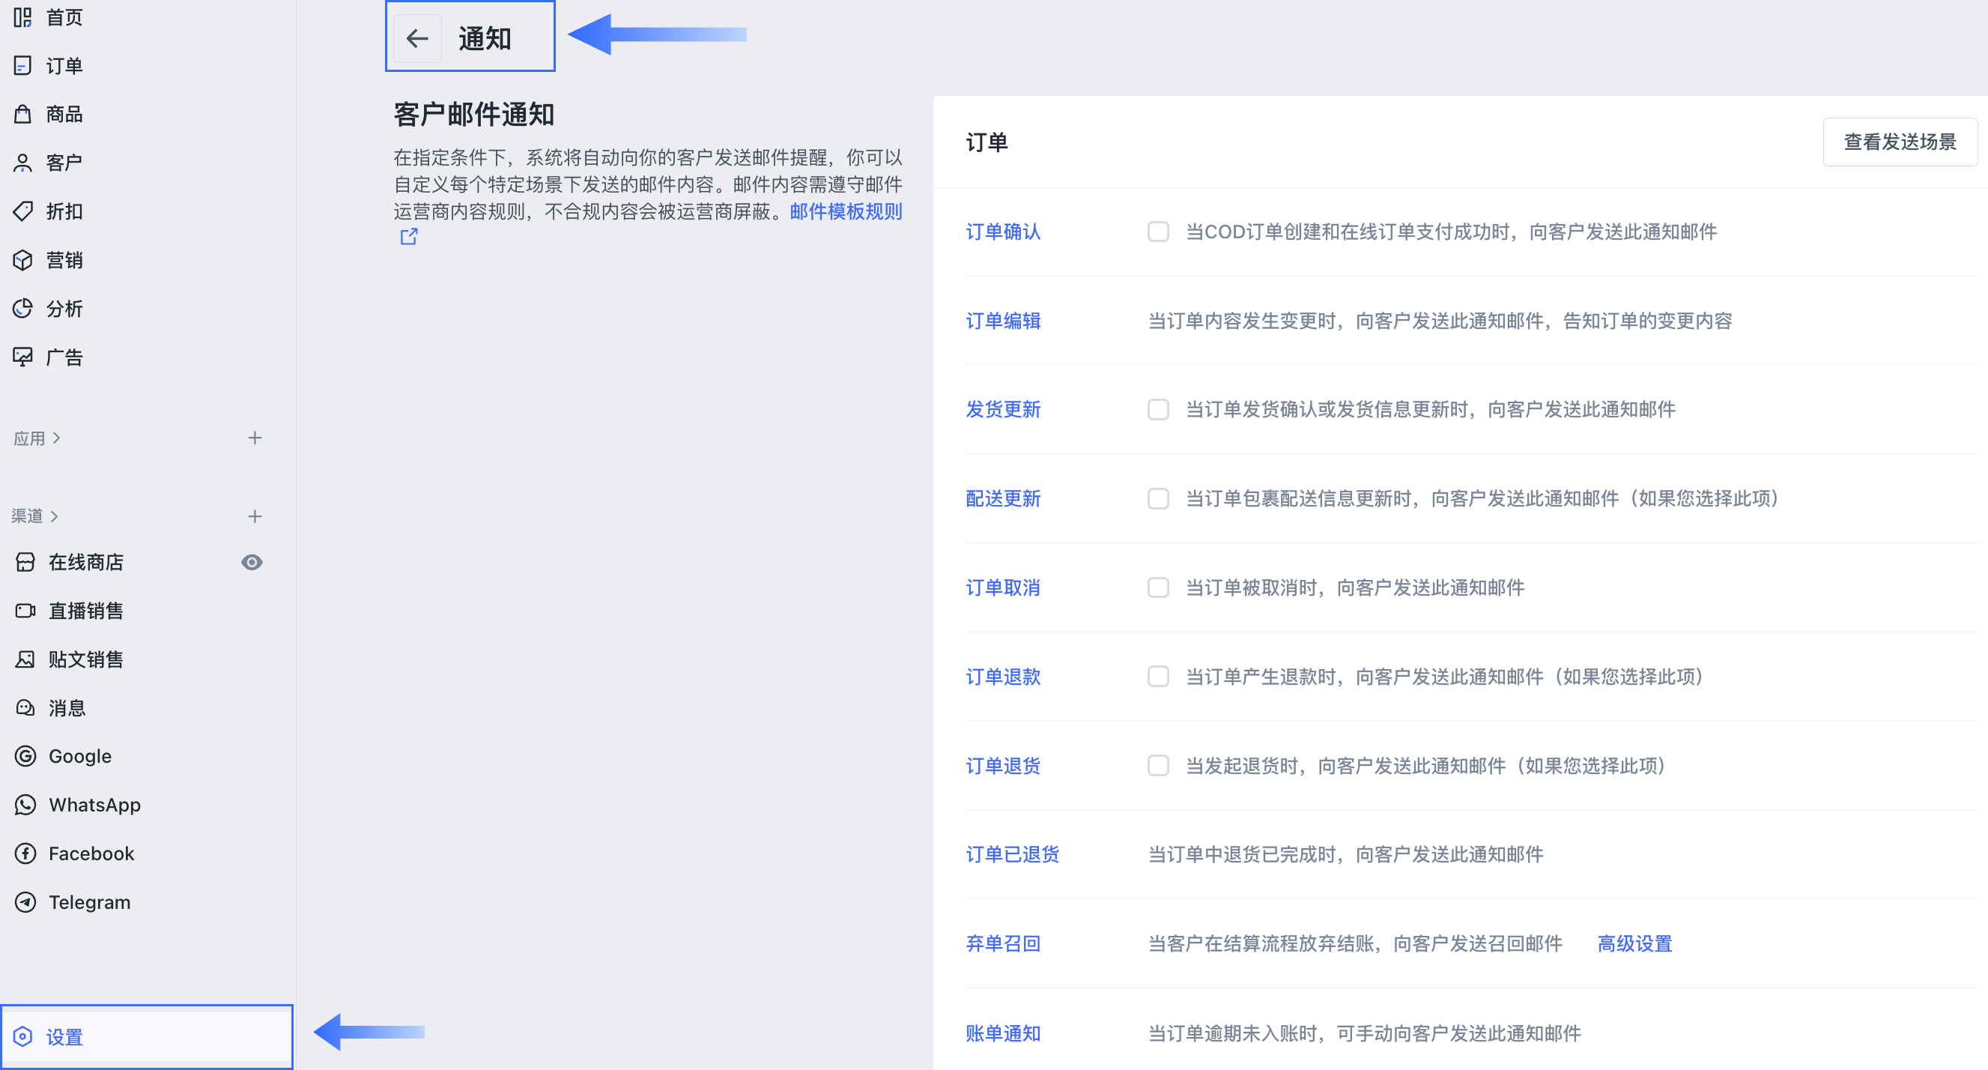Open the 订单编辑 template link
1988x1070 pixels.
point(1003,321)
